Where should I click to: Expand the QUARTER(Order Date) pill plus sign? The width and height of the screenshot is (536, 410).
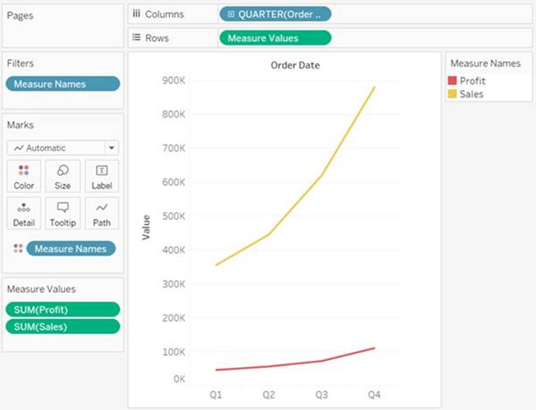(x=231, y=14)
